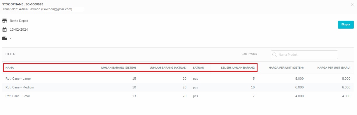
Task: Sort by Jumlah Barang (Sistem) column
Action: [x=118, y=68]
